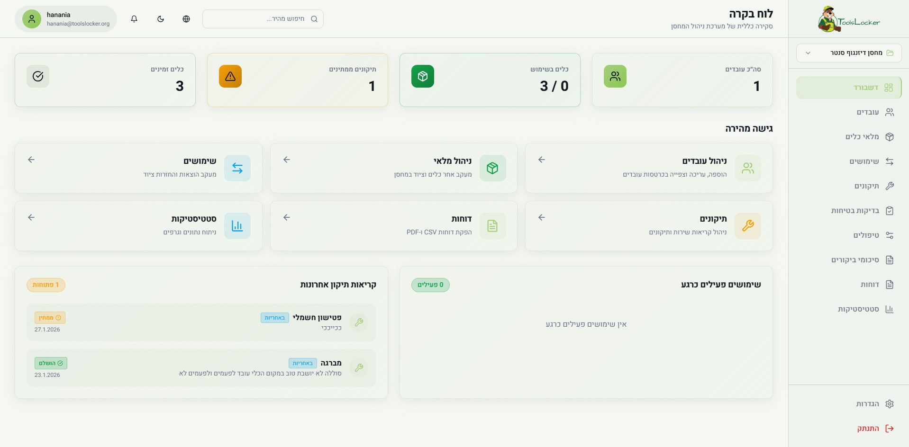
Task: Select the עובדים employees icon in sidebar
Action: 890,112
